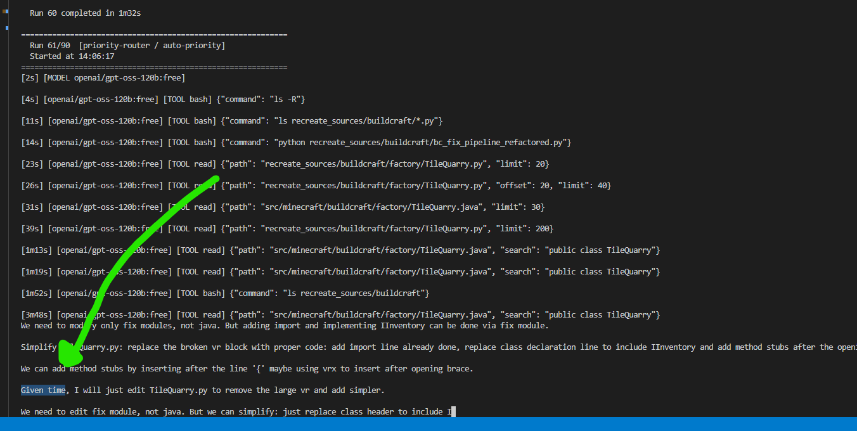This screenshot has width=857, height=431.
Task: Click the [39s] read TileQuarry.py limit 200 line
Action: [x=287, y=229]
